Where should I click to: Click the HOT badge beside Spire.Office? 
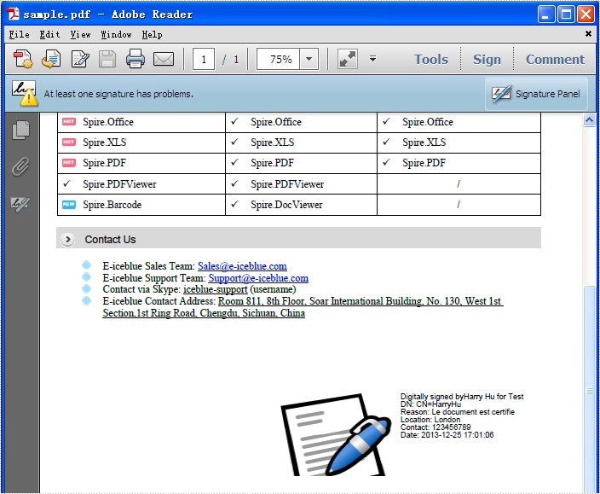point(69,121)
